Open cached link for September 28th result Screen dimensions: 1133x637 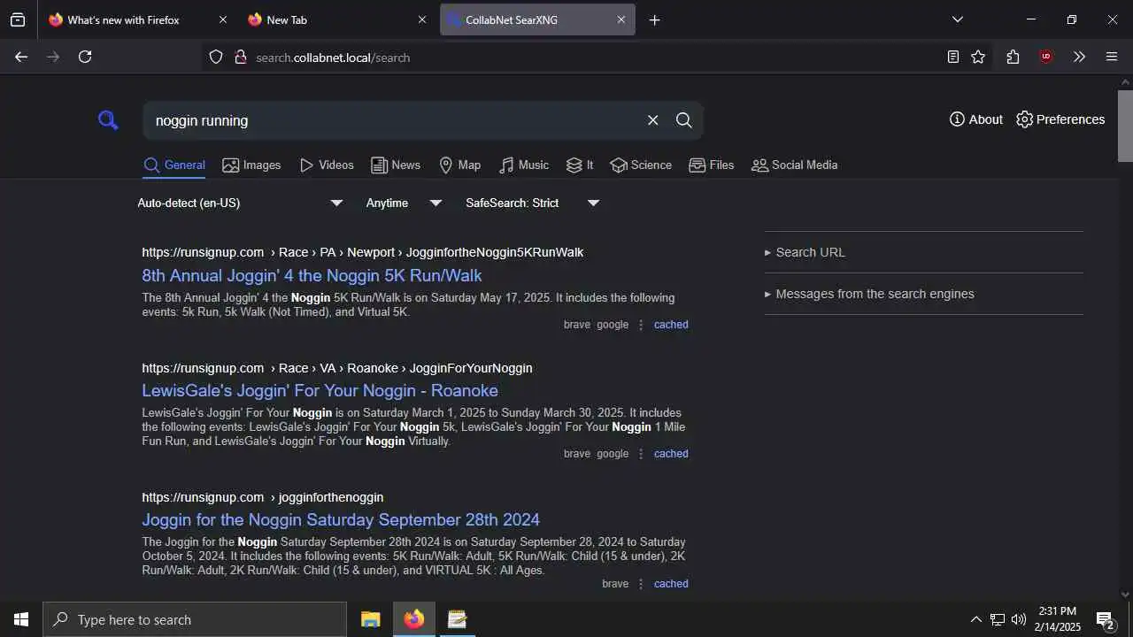pos(671,584)
